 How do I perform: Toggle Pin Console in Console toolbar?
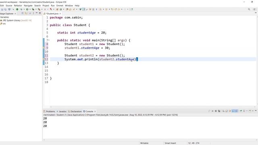pyautogui.click(x=241, y=111)
